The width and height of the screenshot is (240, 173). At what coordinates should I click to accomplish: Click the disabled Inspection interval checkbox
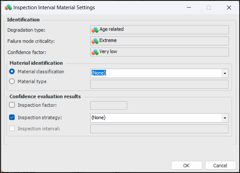coord(12,129)
